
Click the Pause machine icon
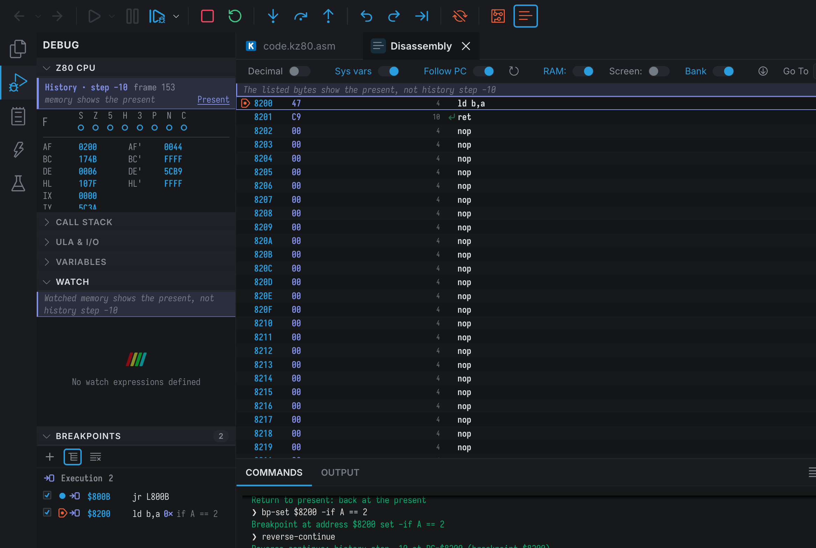pyautogui.click(x=132, y=16)
